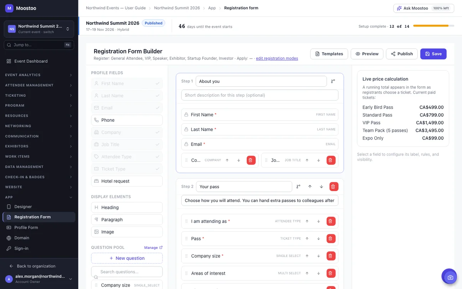Click the edit registration modes link
This screenshot has width=462, height=289.
point(277,59)
